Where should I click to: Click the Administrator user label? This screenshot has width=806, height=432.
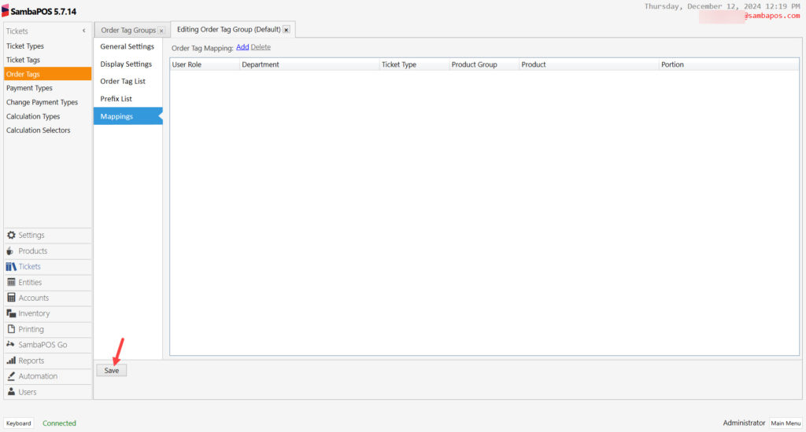[x=744, y=423]
